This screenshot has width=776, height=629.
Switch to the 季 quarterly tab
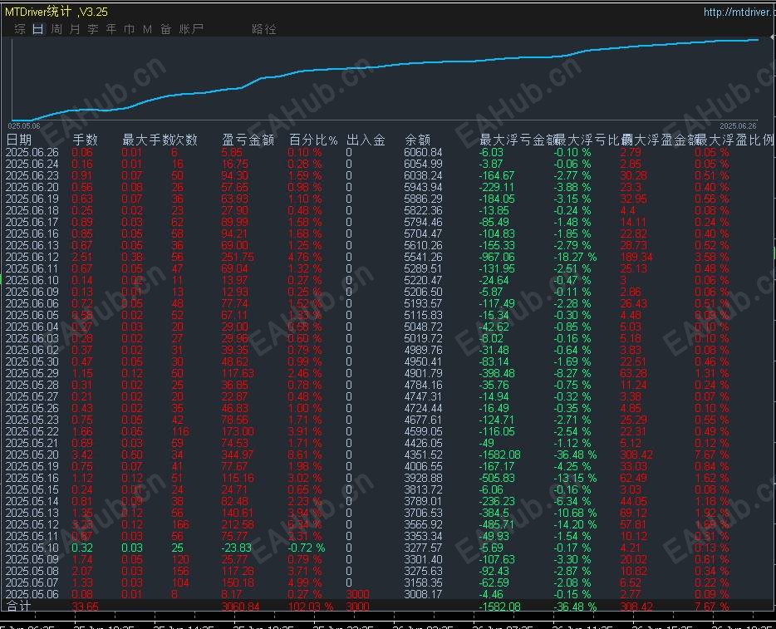click(93, 29)
